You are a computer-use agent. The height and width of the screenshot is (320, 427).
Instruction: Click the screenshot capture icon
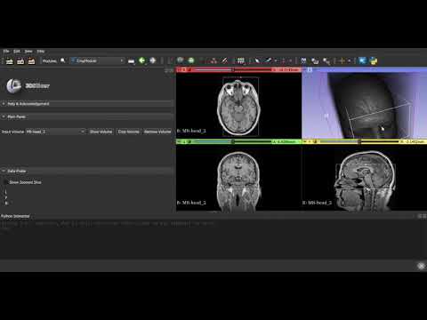[x=303, y=60]
